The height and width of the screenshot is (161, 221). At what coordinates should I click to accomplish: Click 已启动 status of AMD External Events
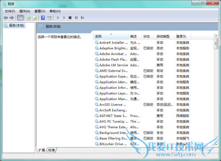pos(148,71)
